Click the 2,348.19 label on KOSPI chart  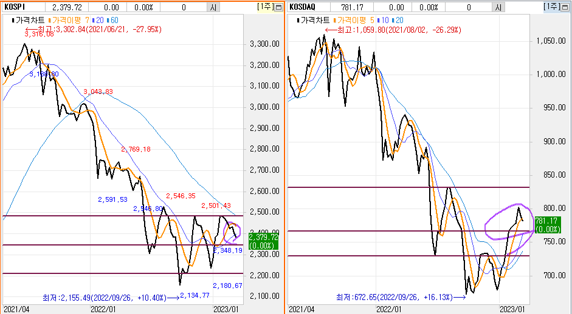coord(227,250)
